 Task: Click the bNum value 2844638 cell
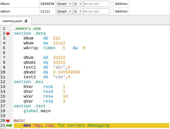click(47, 4)
